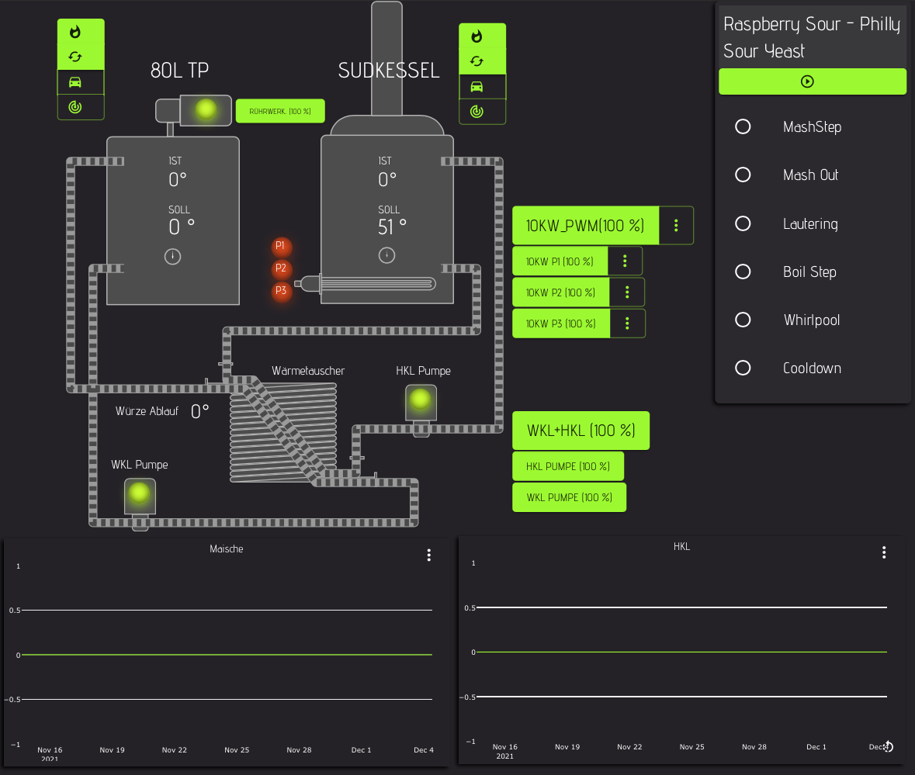Image resolution: width=915 pixels, height=775 pixels.
Task: Open options menu for 10KW_PWM actor
Action: click(676, 226)
